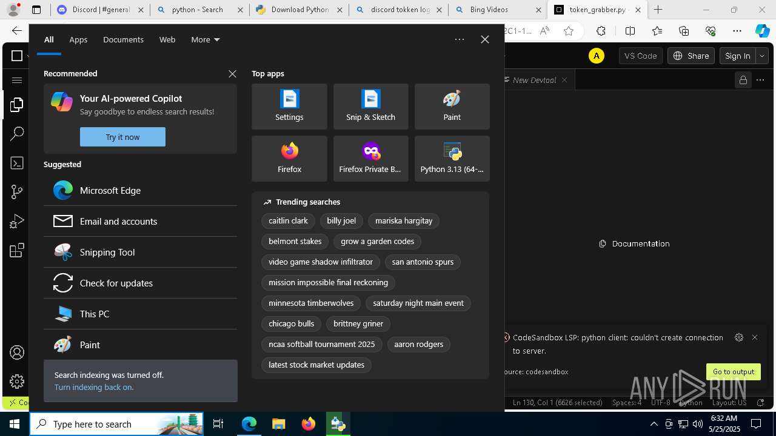Open the Accounts icon in sidebar
Screen dimensions: 776x436
(17, 352)
